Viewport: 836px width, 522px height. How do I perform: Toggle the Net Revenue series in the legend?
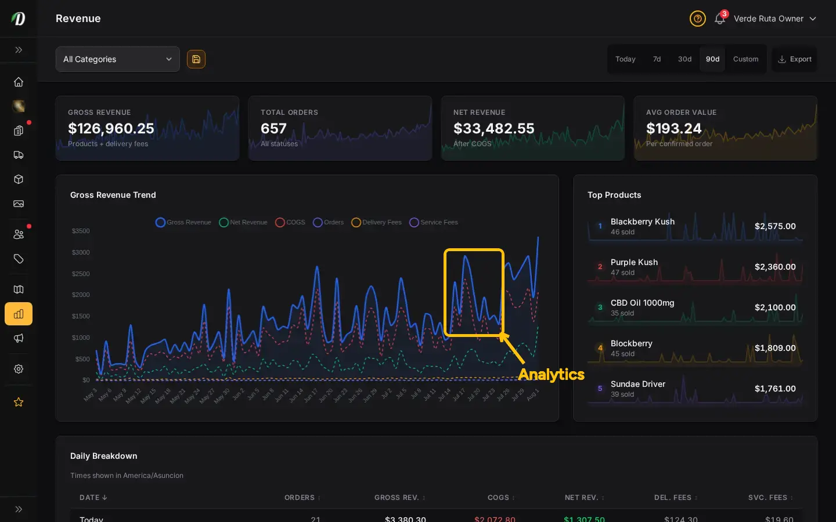coord(243,222)
